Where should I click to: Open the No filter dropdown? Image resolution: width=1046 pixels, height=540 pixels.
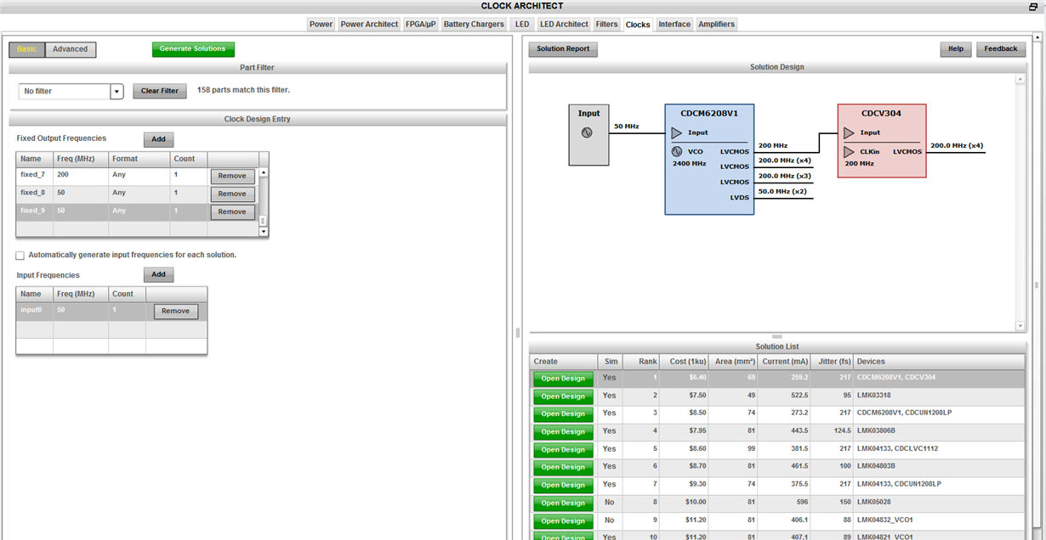tap(117, 91)
